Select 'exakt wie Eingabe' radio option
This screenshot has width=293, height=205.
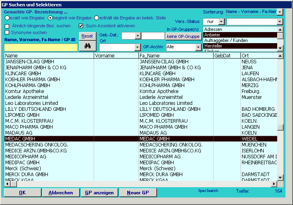[x=7, y=18]
